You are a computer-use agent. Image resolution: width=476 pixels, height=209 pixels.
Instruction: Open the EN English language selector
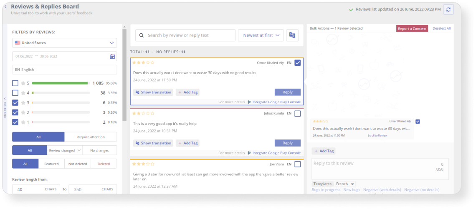pos(64,70)
